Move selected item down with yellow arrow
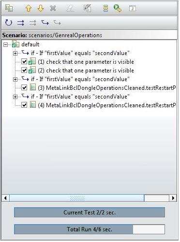 click(x=41, y=8)
